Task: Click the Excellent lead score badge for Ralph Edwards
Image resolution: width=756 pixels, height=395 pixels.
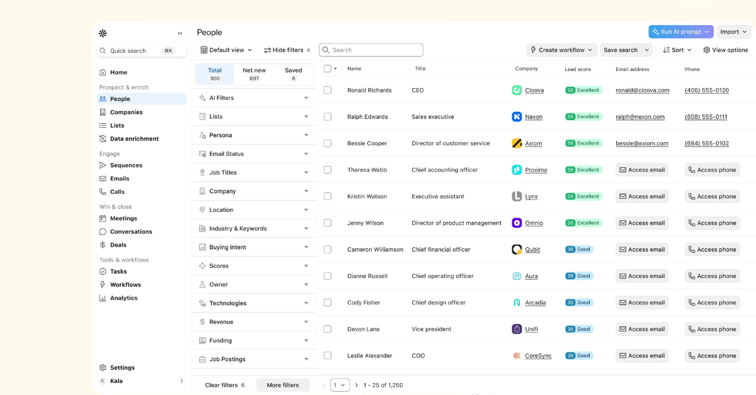Action: [x=583, y=117]
